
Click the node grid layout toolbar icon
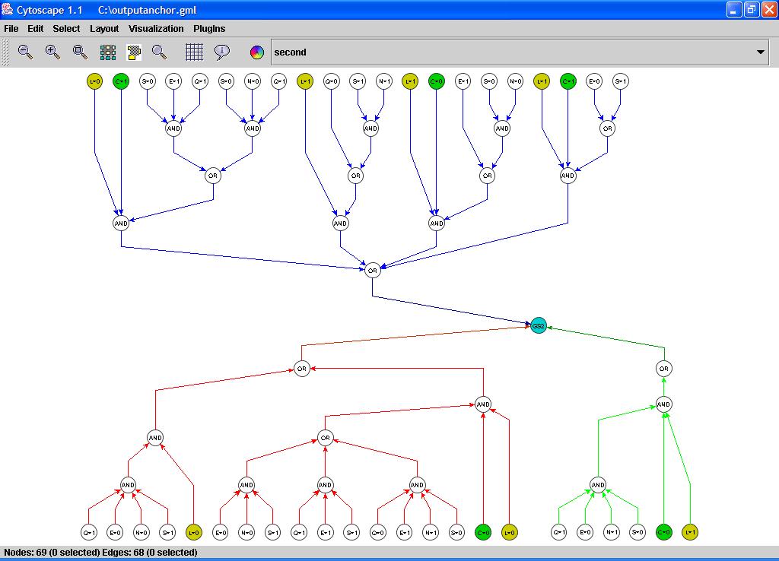tap(108, 52)
